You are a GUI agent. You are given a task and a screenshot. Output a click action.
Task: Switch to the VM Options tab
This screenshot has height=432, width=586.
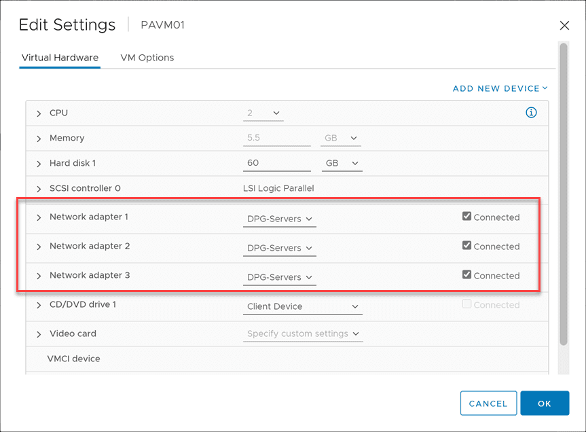pyautogui.click(x=147, y=58)
